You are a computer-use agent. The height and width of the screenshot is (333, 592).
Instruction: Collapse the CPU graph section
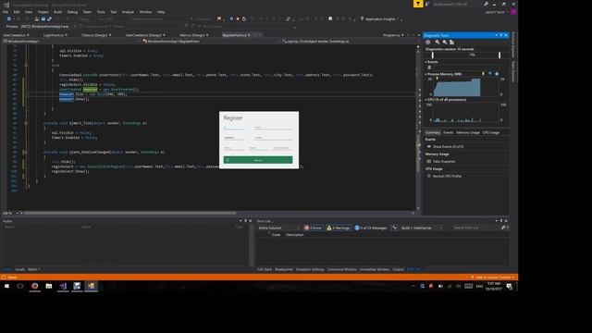[x=425, y=100]
